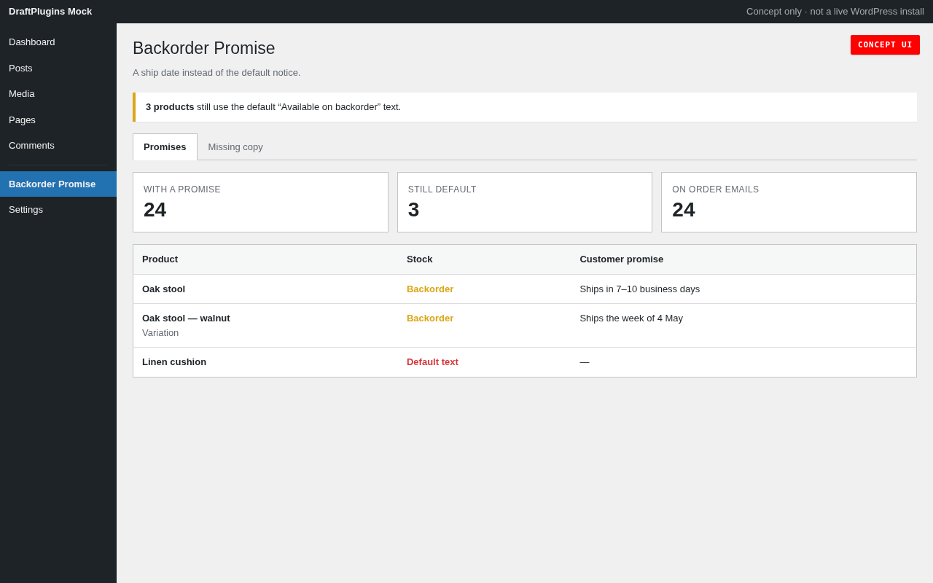Click the 'Concept only' top bar text
The width and height of the screenshot is (933, 583).
click(835, 12)
